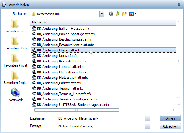Viewport: 184px width, 133px height.
Task: Close the Favorit laden dialog
Action: 179,5
